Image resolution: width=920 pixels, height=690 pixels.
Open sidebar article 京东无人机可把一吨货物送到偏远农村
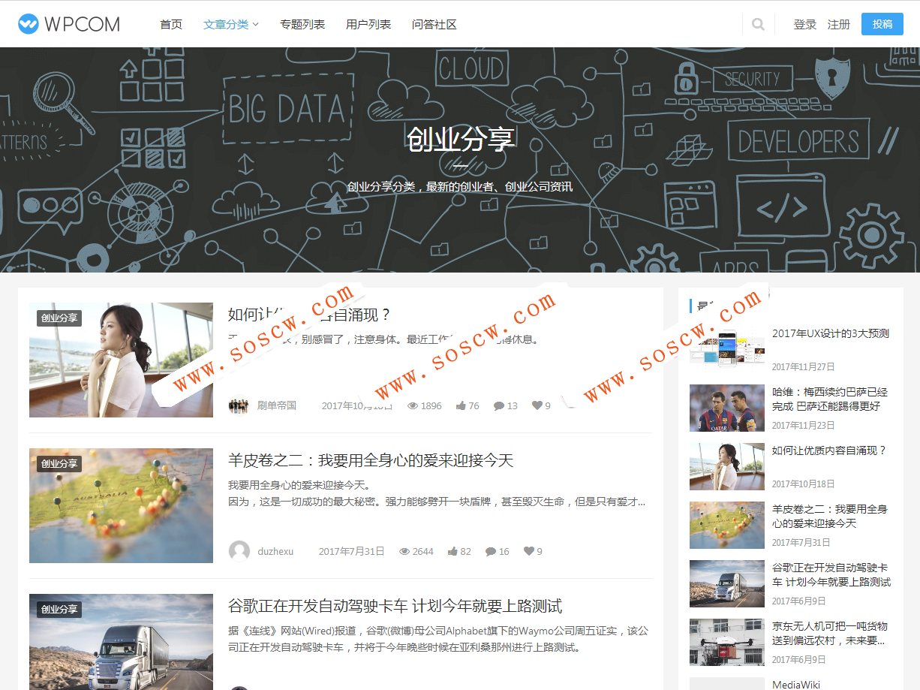[830, 633]
